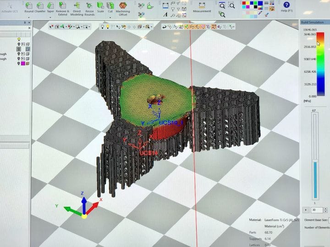The width and height of the screenshot is (330, 247).
Task: Click the Taper tool icon
Action: coord(50,6)
